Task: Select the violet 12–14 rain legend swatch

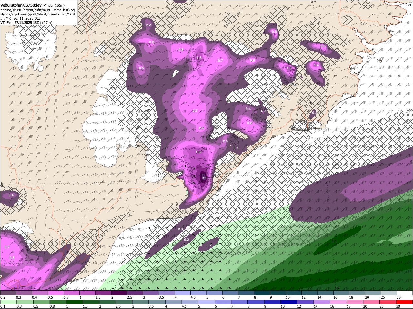Action: tap(305, 302)
